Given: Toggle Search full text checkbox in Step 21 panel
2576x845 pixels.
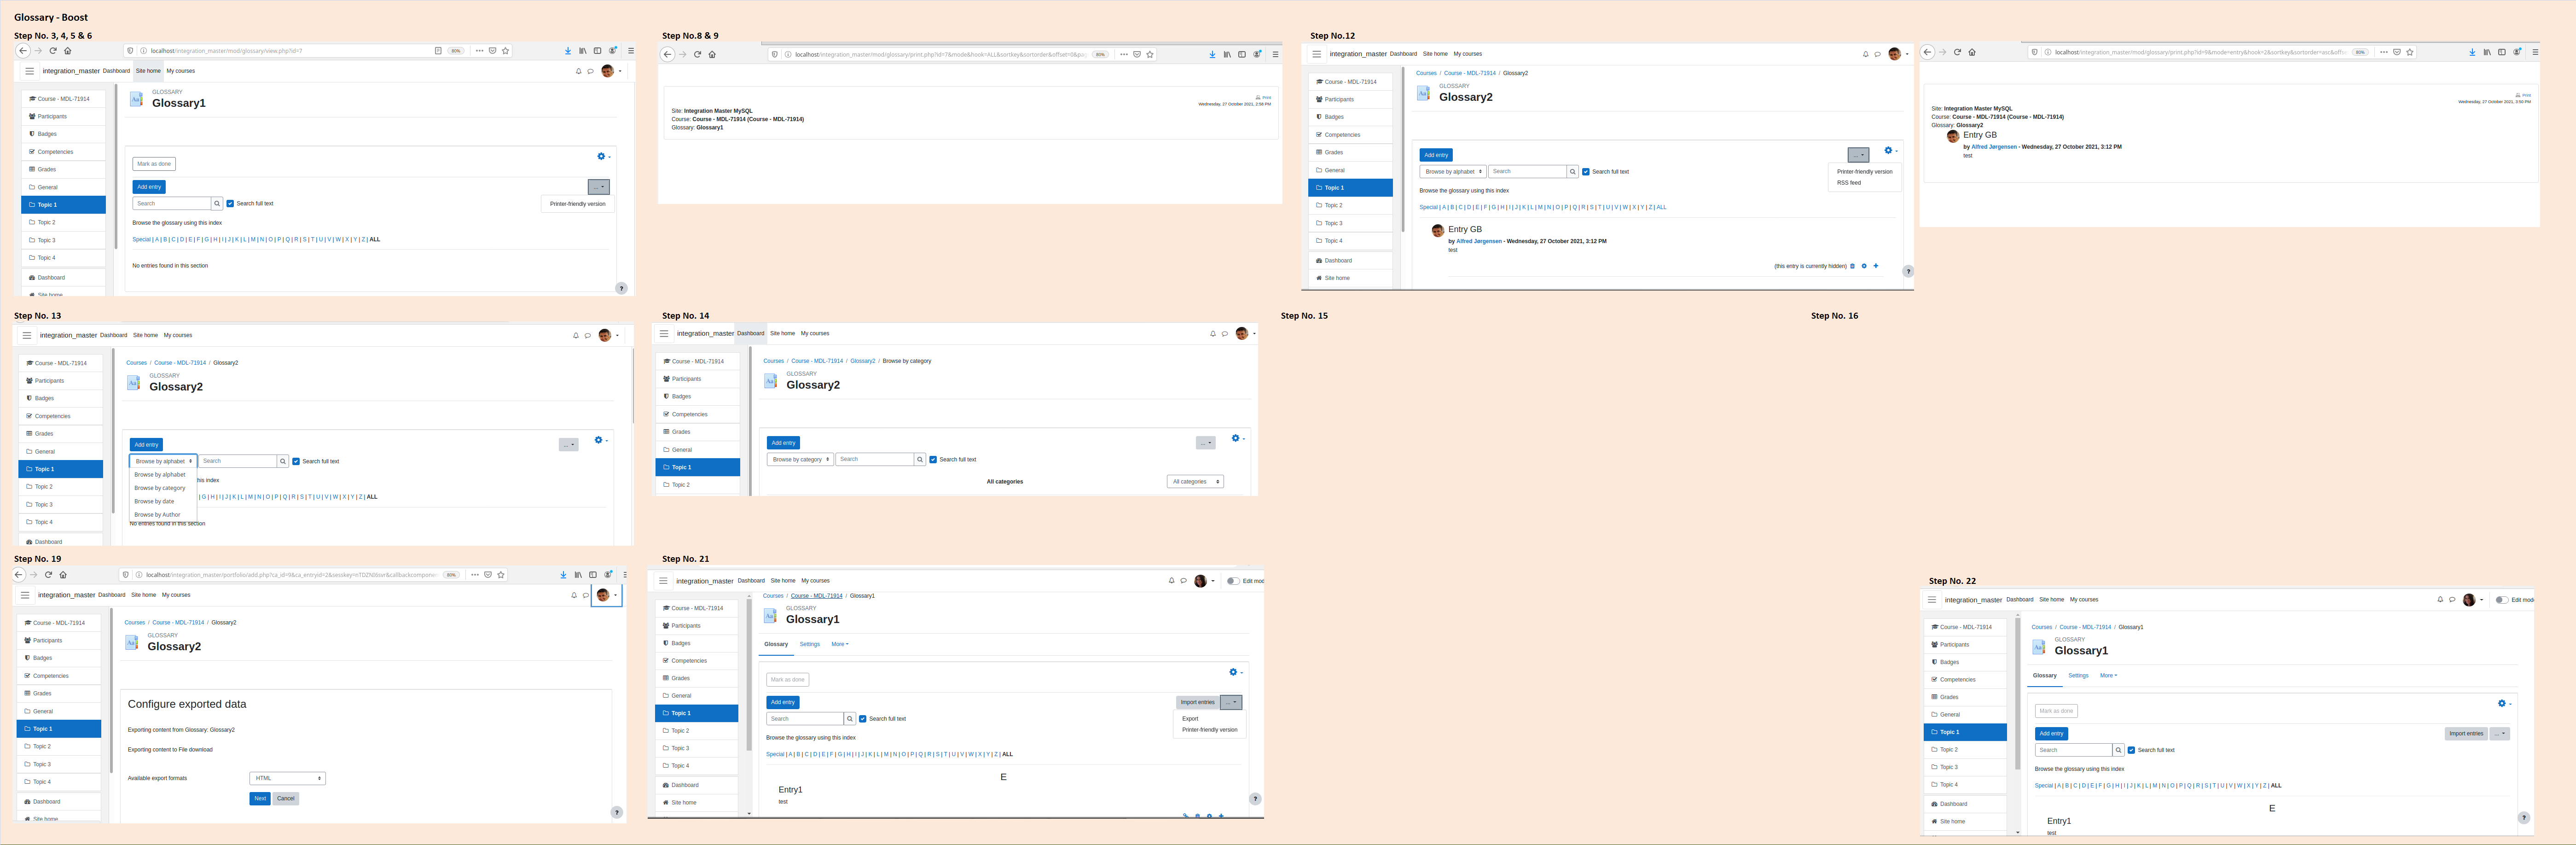Looking at the screenshot, I should 863,718.
